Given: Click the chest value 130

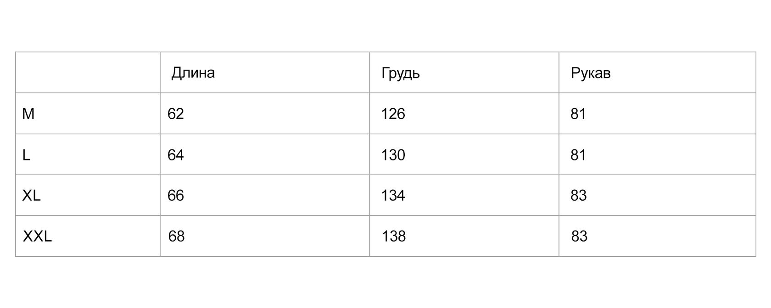Looking at the screenshot, I should [x=393, y=155].
